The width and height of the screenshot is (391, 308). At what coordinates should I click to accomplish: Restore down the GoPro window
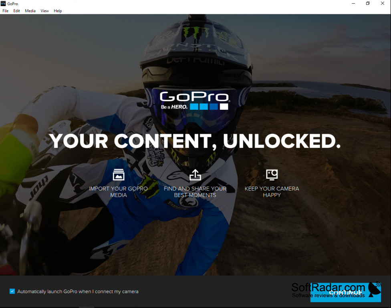click(x=368, y=3)
